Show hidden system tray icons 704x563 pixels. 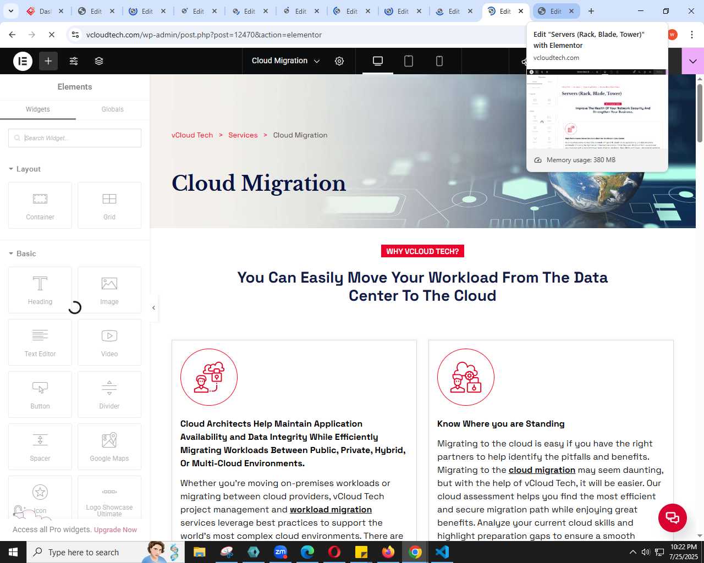pos(632,552)
